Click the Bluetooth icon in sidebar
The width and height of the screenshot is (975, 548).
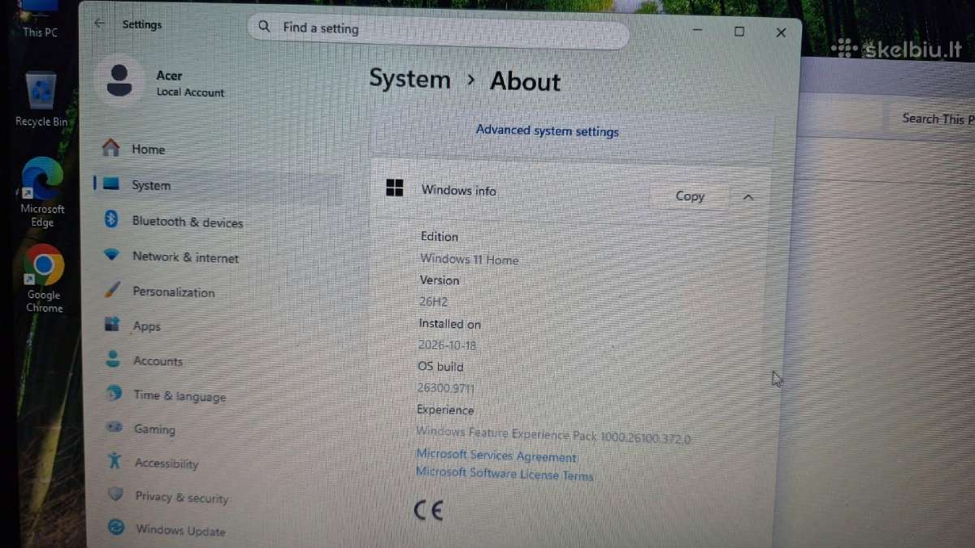click(x=111, y=219)
